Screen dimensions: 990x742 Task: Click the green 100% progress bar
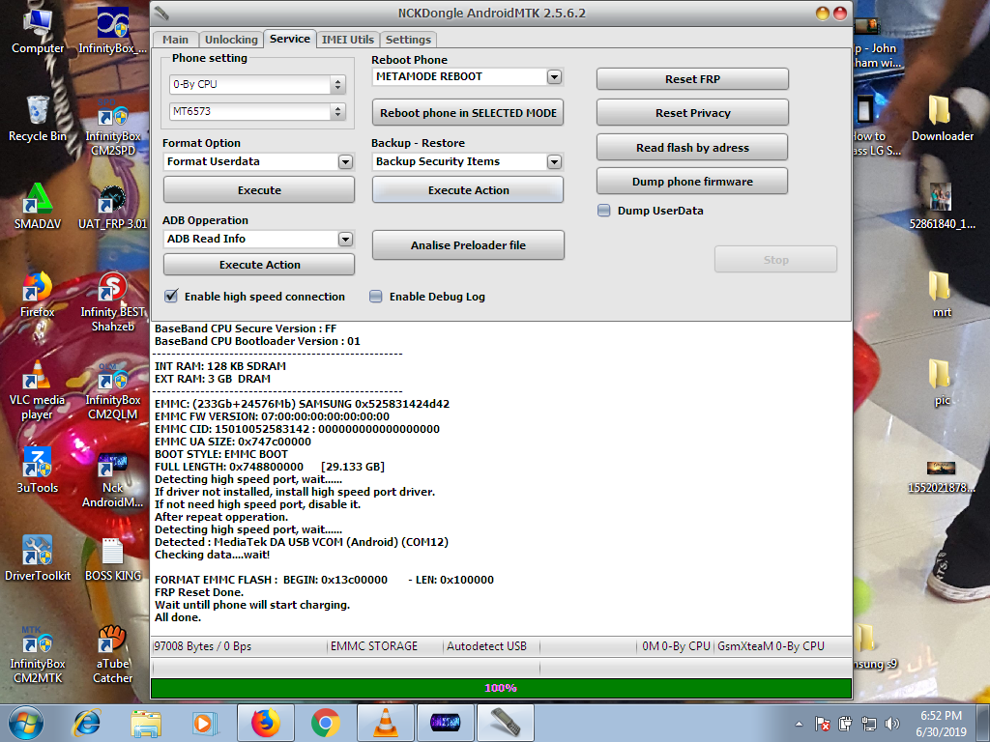[x=502, y=688]
